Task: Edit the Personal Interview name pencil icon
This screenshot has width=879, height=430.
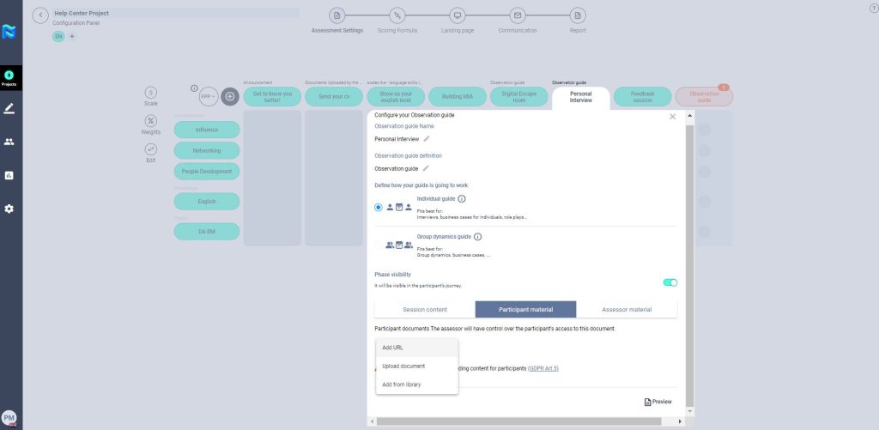Action: pyautogui.click(x=427, y=138)
